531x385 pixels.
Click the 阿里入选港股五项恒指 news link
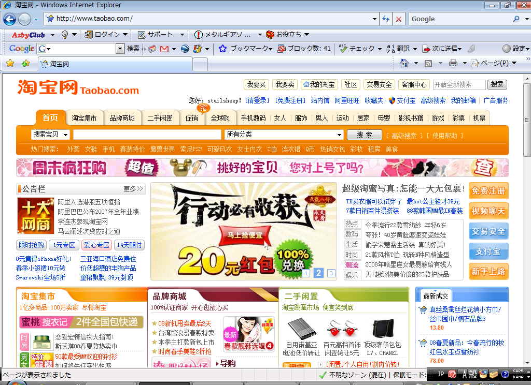click(x=89, y=202)
